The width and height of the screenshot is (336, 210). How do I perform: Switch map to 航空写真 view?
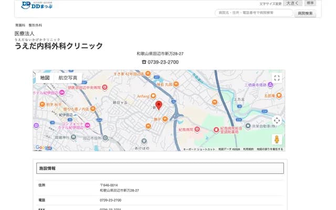pyautogui.click(x=68, y=78)
